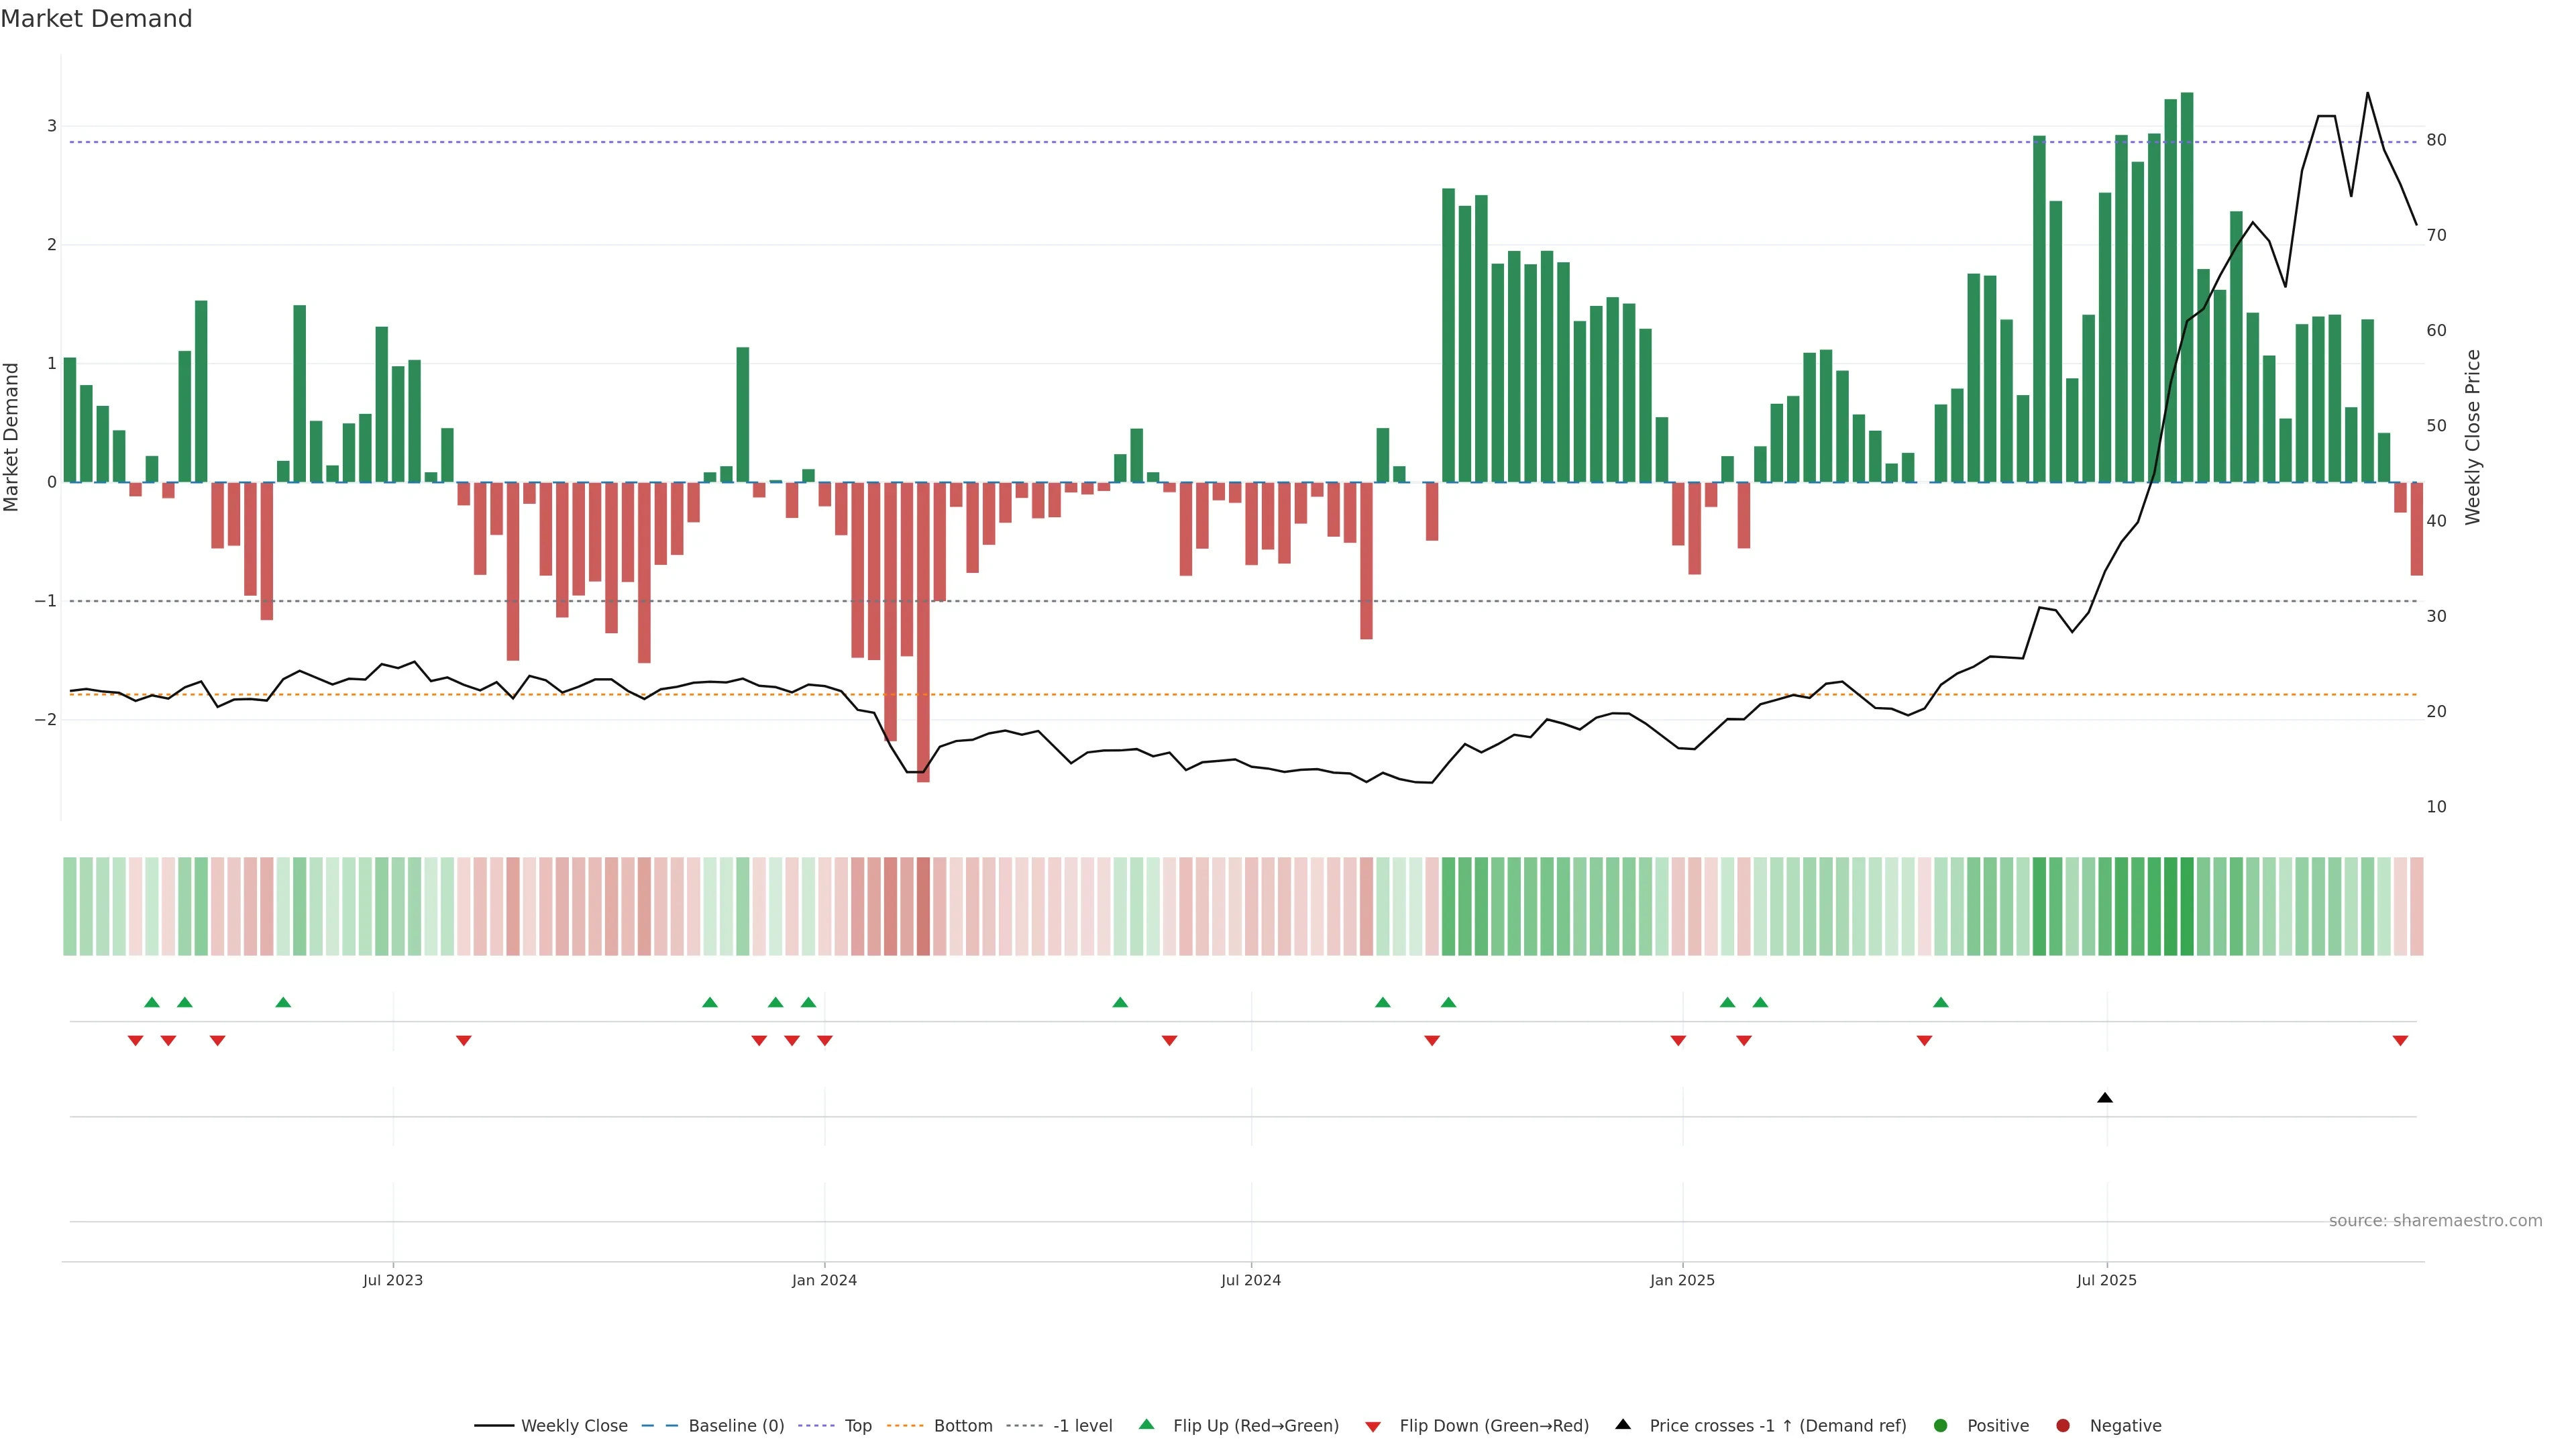Click the leftmost green flip-up triangle marker
Image resolution: width=2576 pixels, height=1449 pixels.
click(x=152, y=1002)
